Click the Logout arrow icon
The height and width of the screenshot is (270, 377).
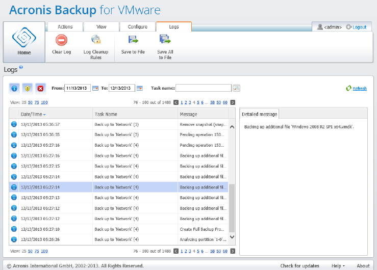pos(349,27)
